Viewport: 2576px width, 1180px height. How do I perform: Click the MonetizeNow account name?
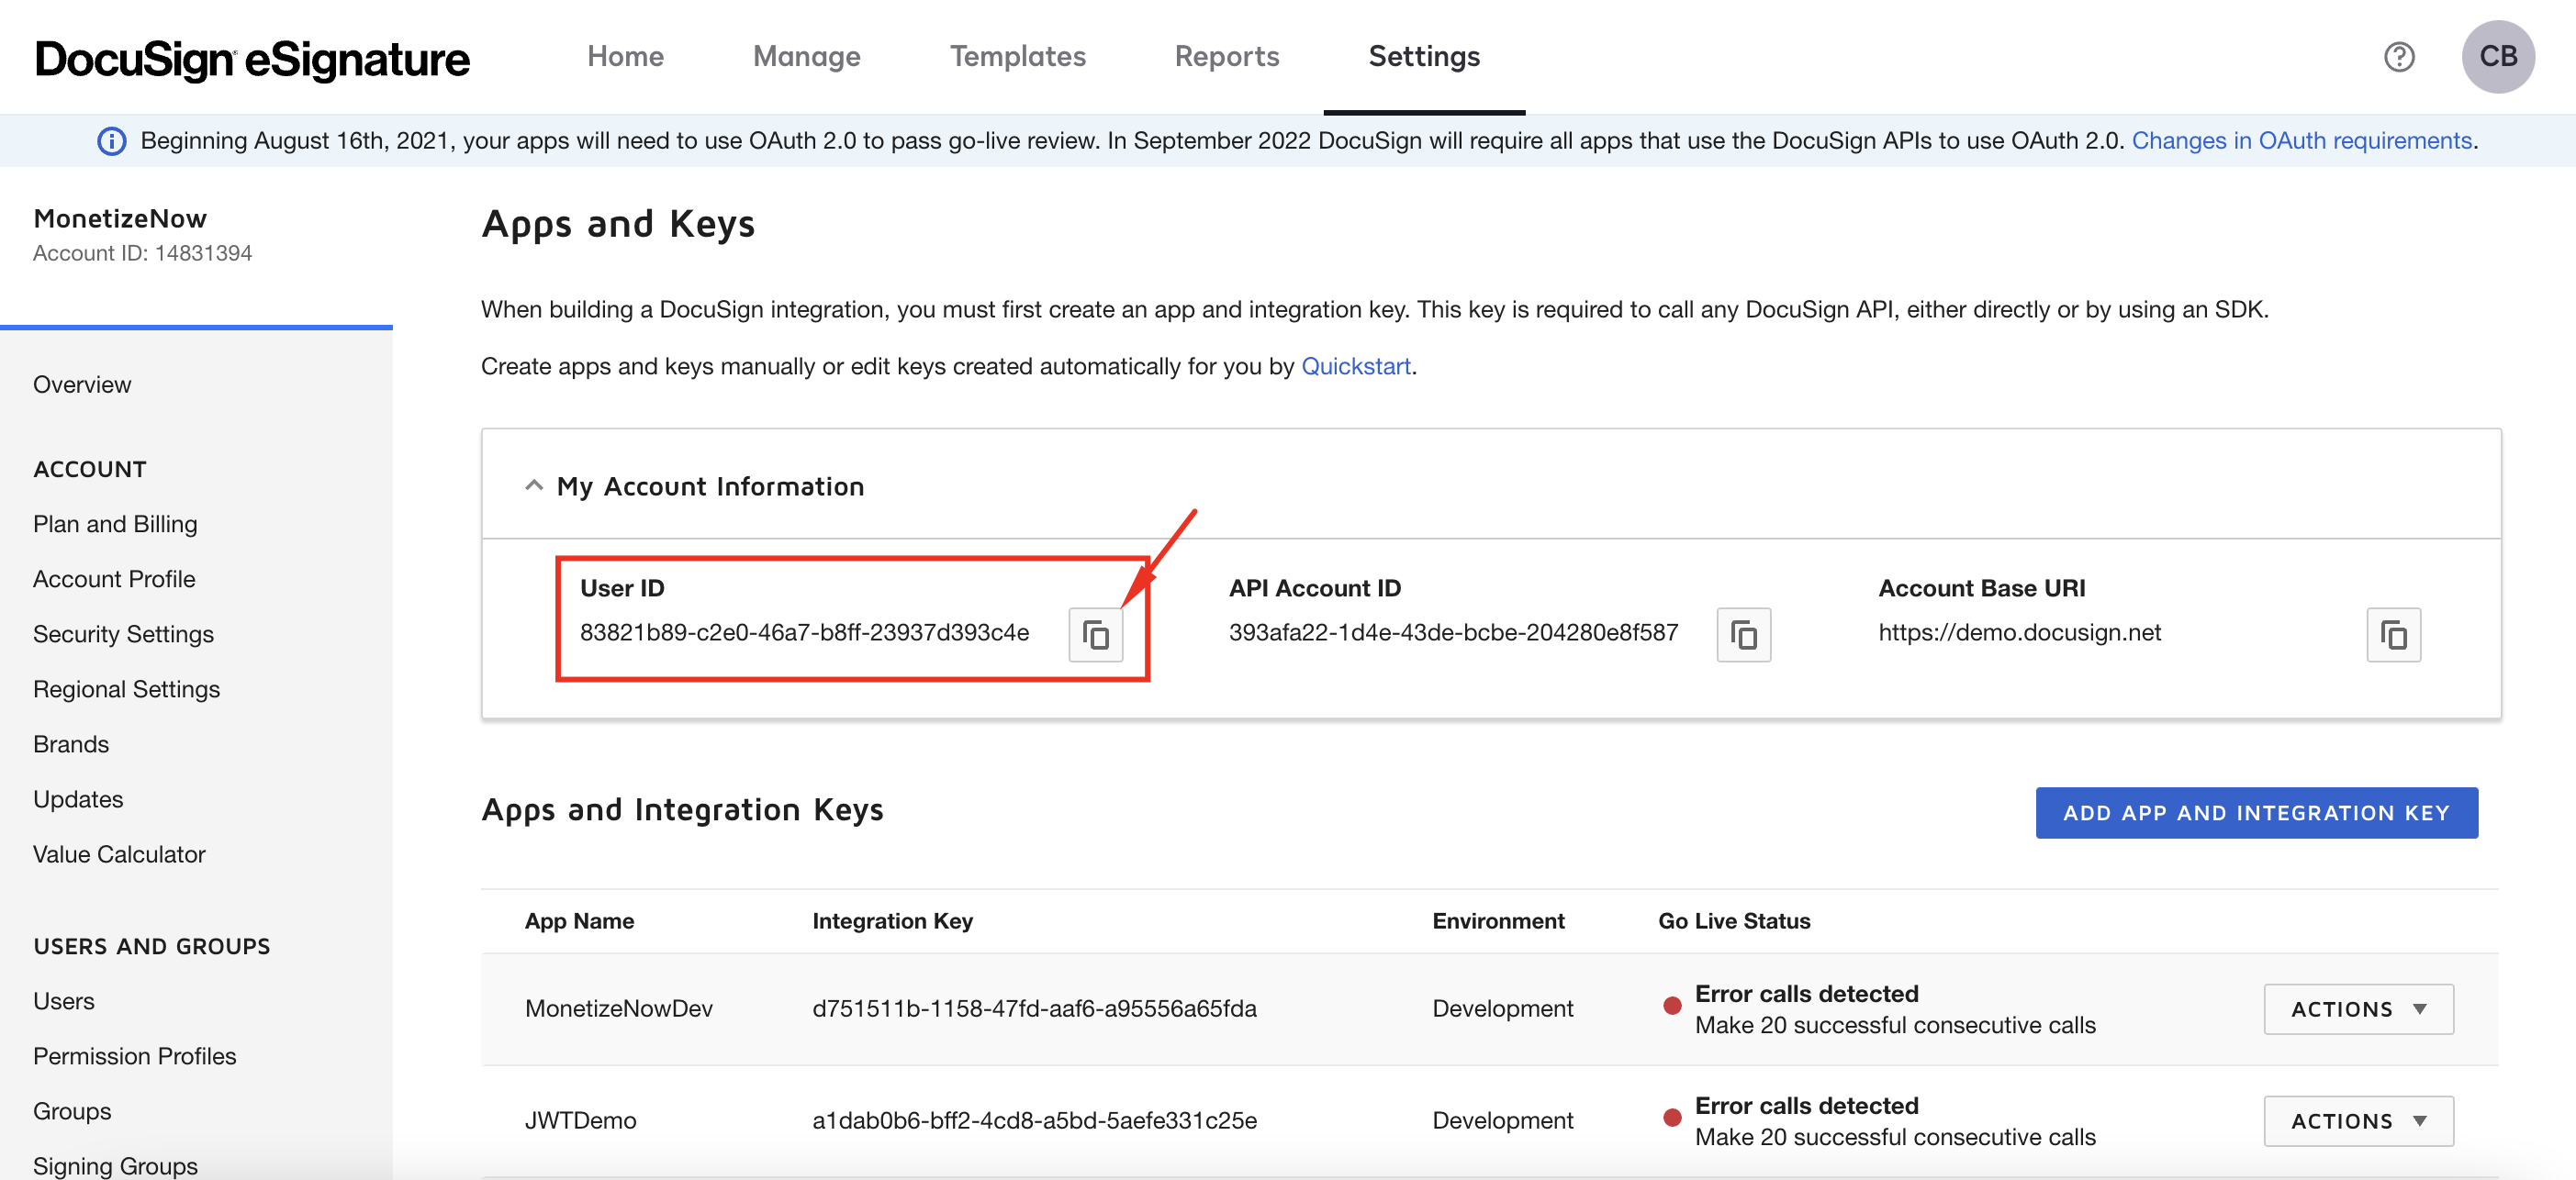120,218
